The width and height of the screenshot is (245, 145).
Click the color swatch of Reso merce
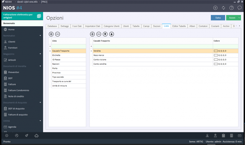(x=216, y=55)
